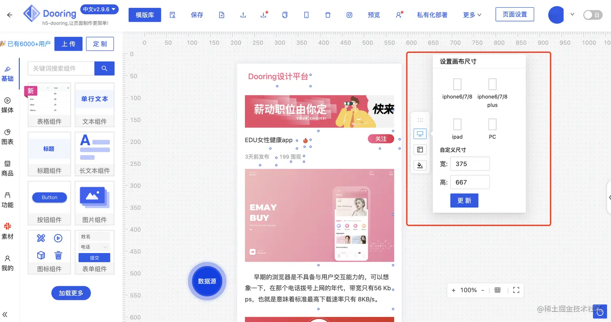Open 页面设置 page settings
The width and height of the screenshot is (611, 322).
coord(515,14)
